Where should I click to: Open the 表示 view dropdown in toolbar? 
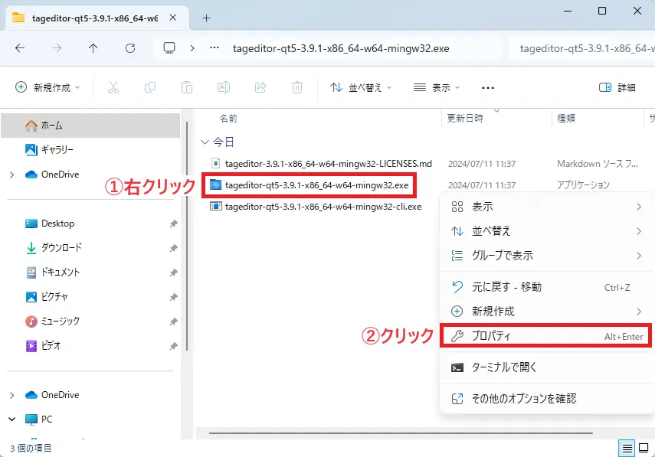point(437,87)
